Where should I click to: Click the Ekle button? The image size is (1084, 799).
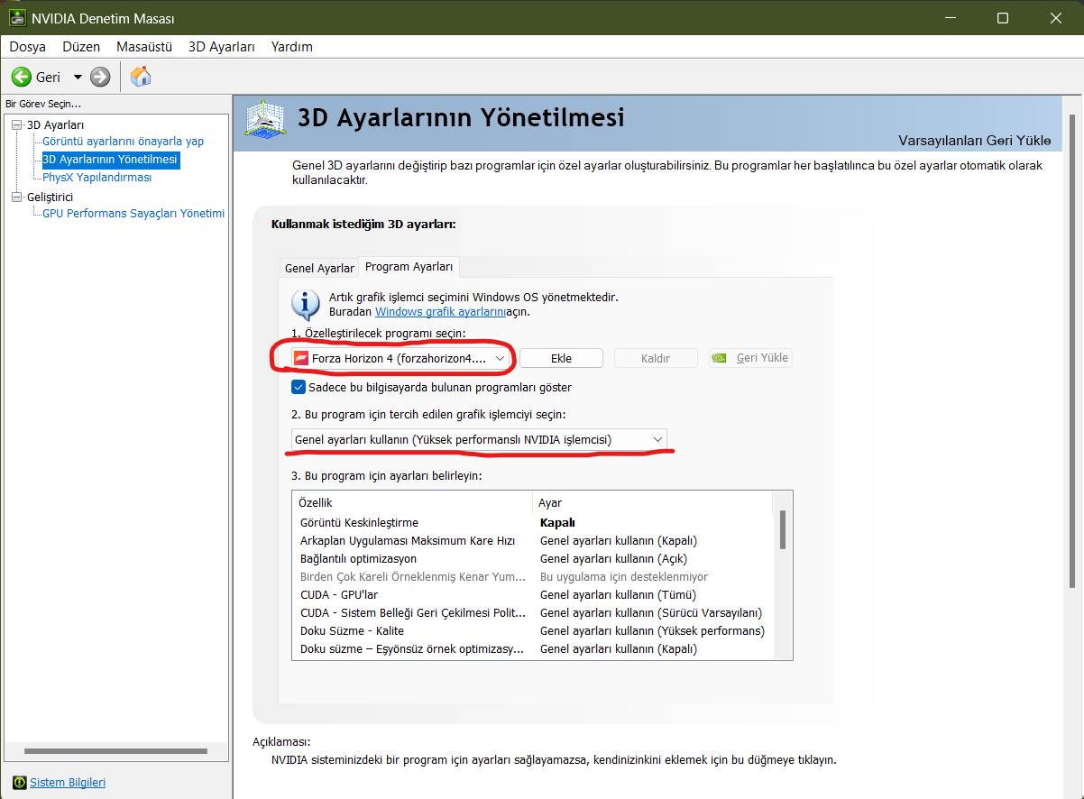coord(561,358)
